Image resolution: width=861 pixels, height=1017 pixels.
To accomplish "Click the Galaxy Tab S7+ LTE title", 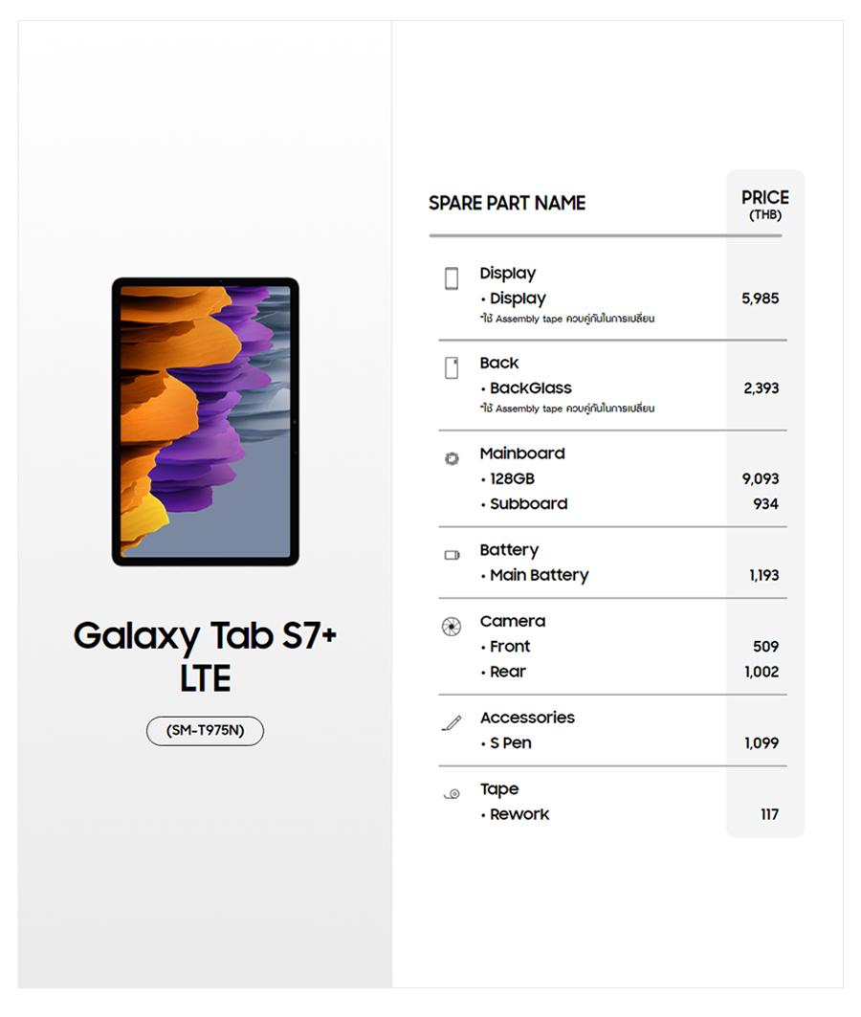I will tap(205, 656).
